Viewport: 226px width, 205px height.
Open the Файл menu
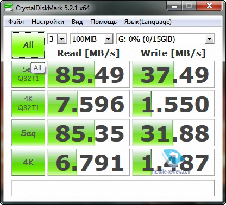pyautogui.click(x=16, y=22)
